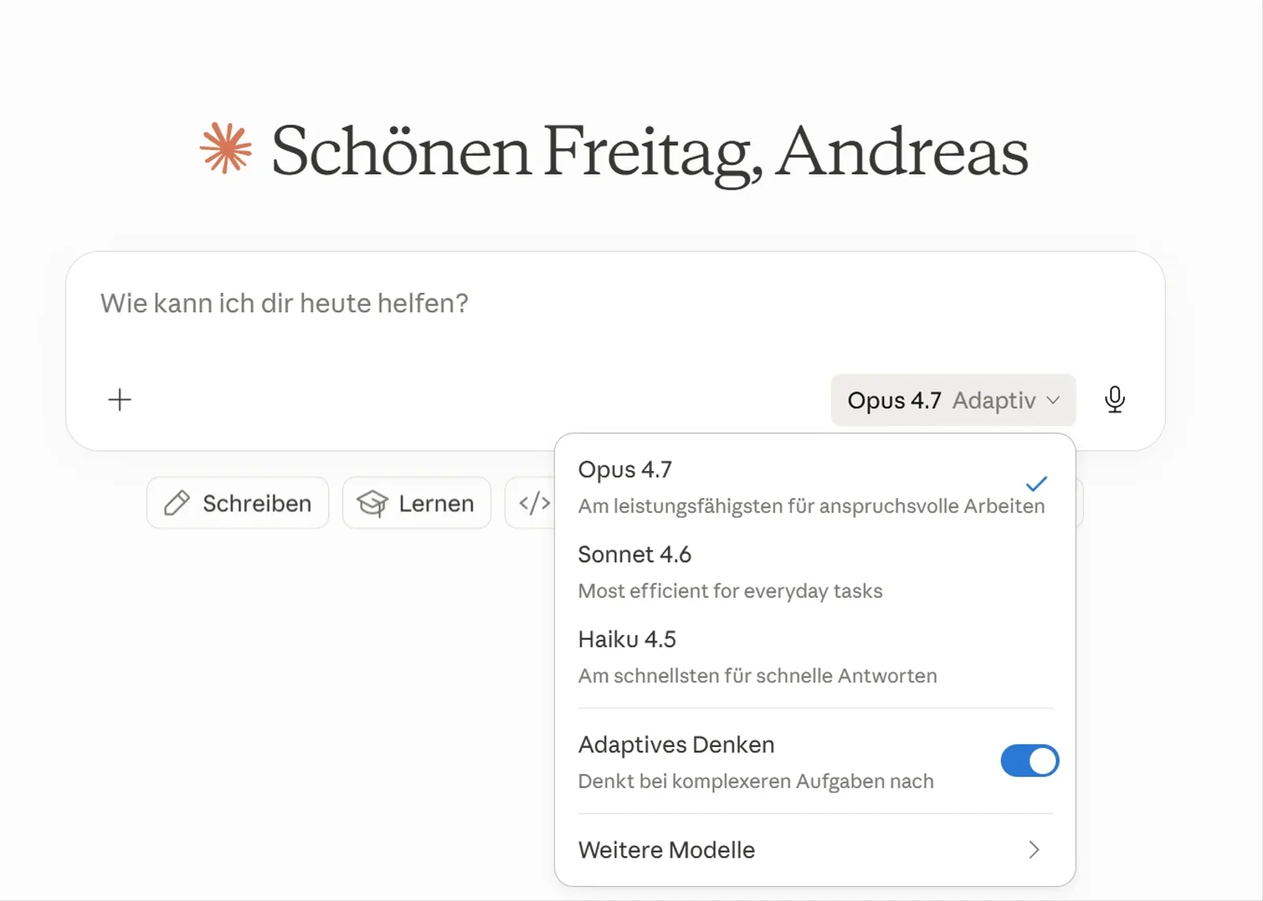The width and height of the screenshot is (1263, 901).
Task: Click the chevron next to Adaptiv
Action: pos(1053,400)
